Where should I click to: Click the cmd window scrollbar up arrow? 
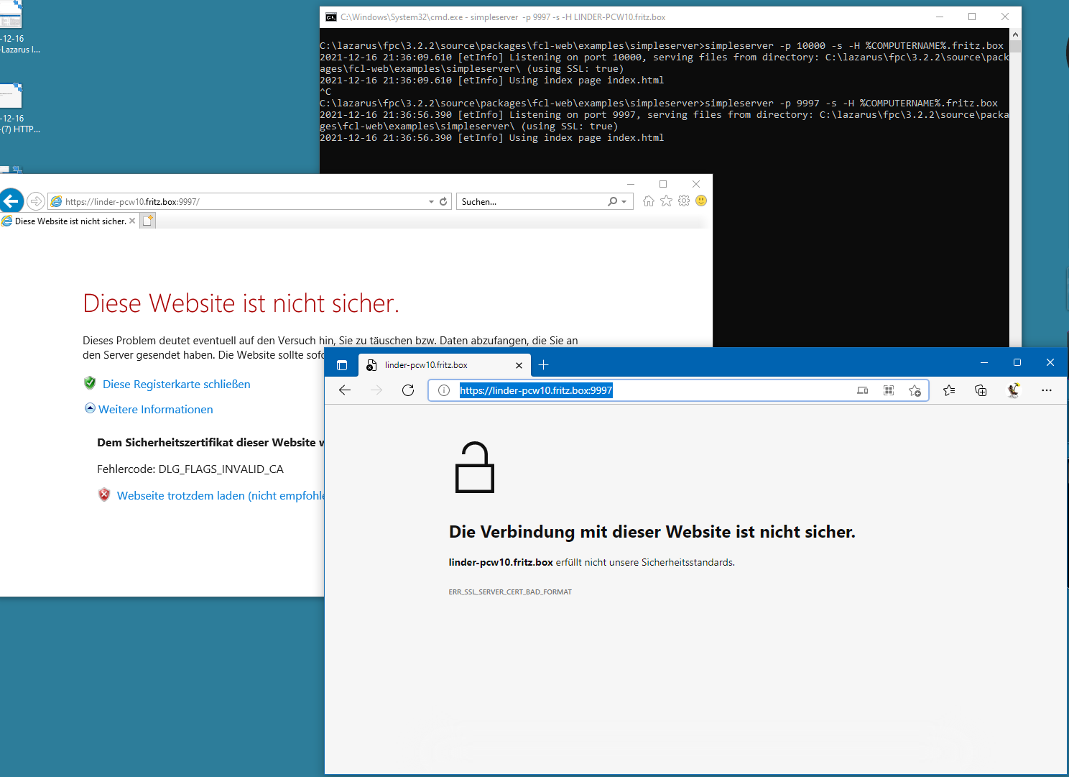[x=1015, y=35]
